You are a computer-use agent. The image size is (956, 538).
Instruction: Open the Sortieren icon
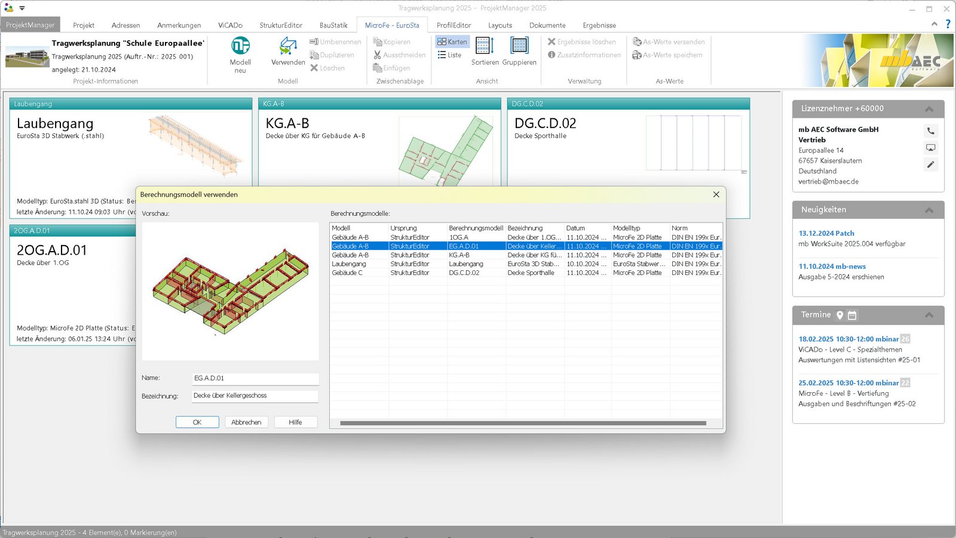[485, 45]
